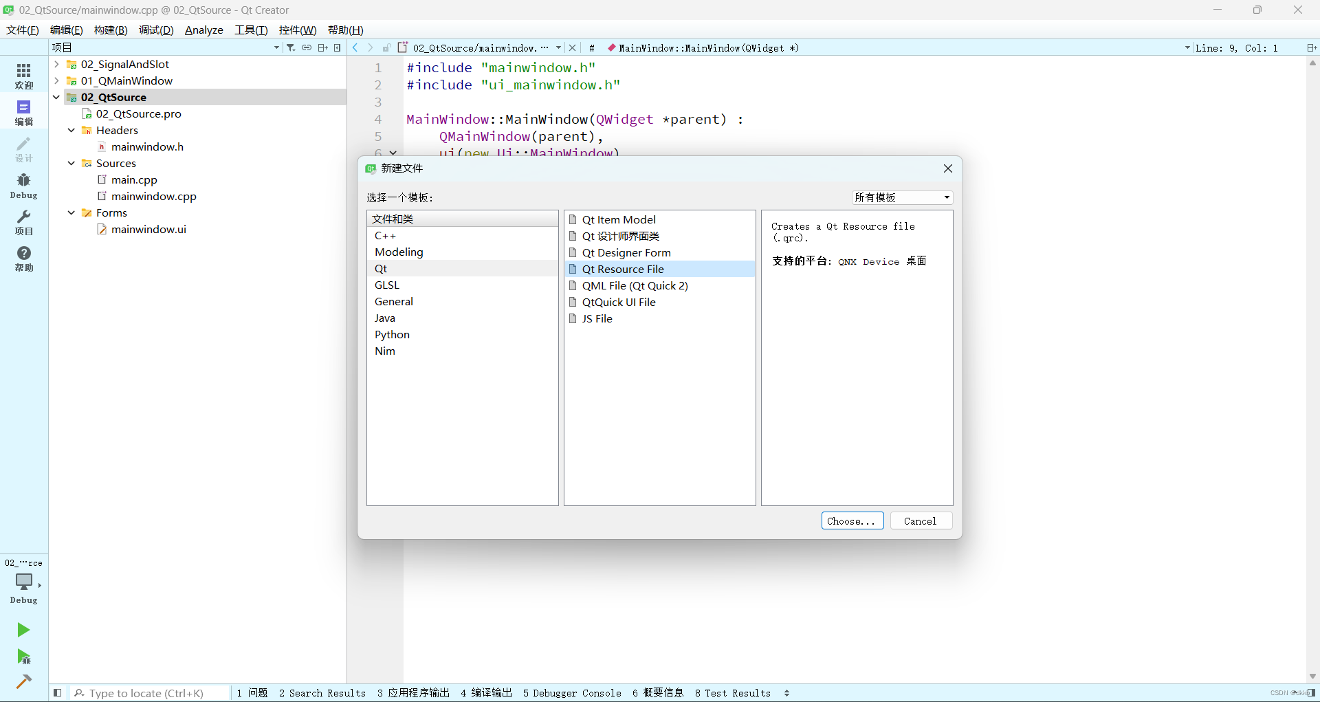This screenshot has height=702, width=1320.
Task: Open the 文件(F) menu
Action: tap(23, 30)
